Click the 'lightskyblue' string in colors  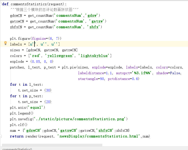94,56
